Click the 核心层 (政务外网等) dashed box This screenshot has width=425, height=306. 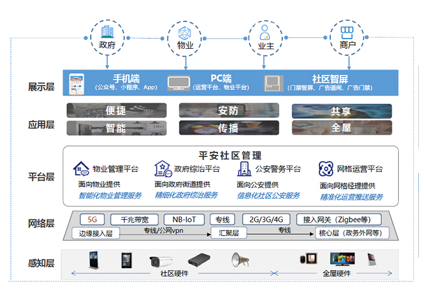352,233
